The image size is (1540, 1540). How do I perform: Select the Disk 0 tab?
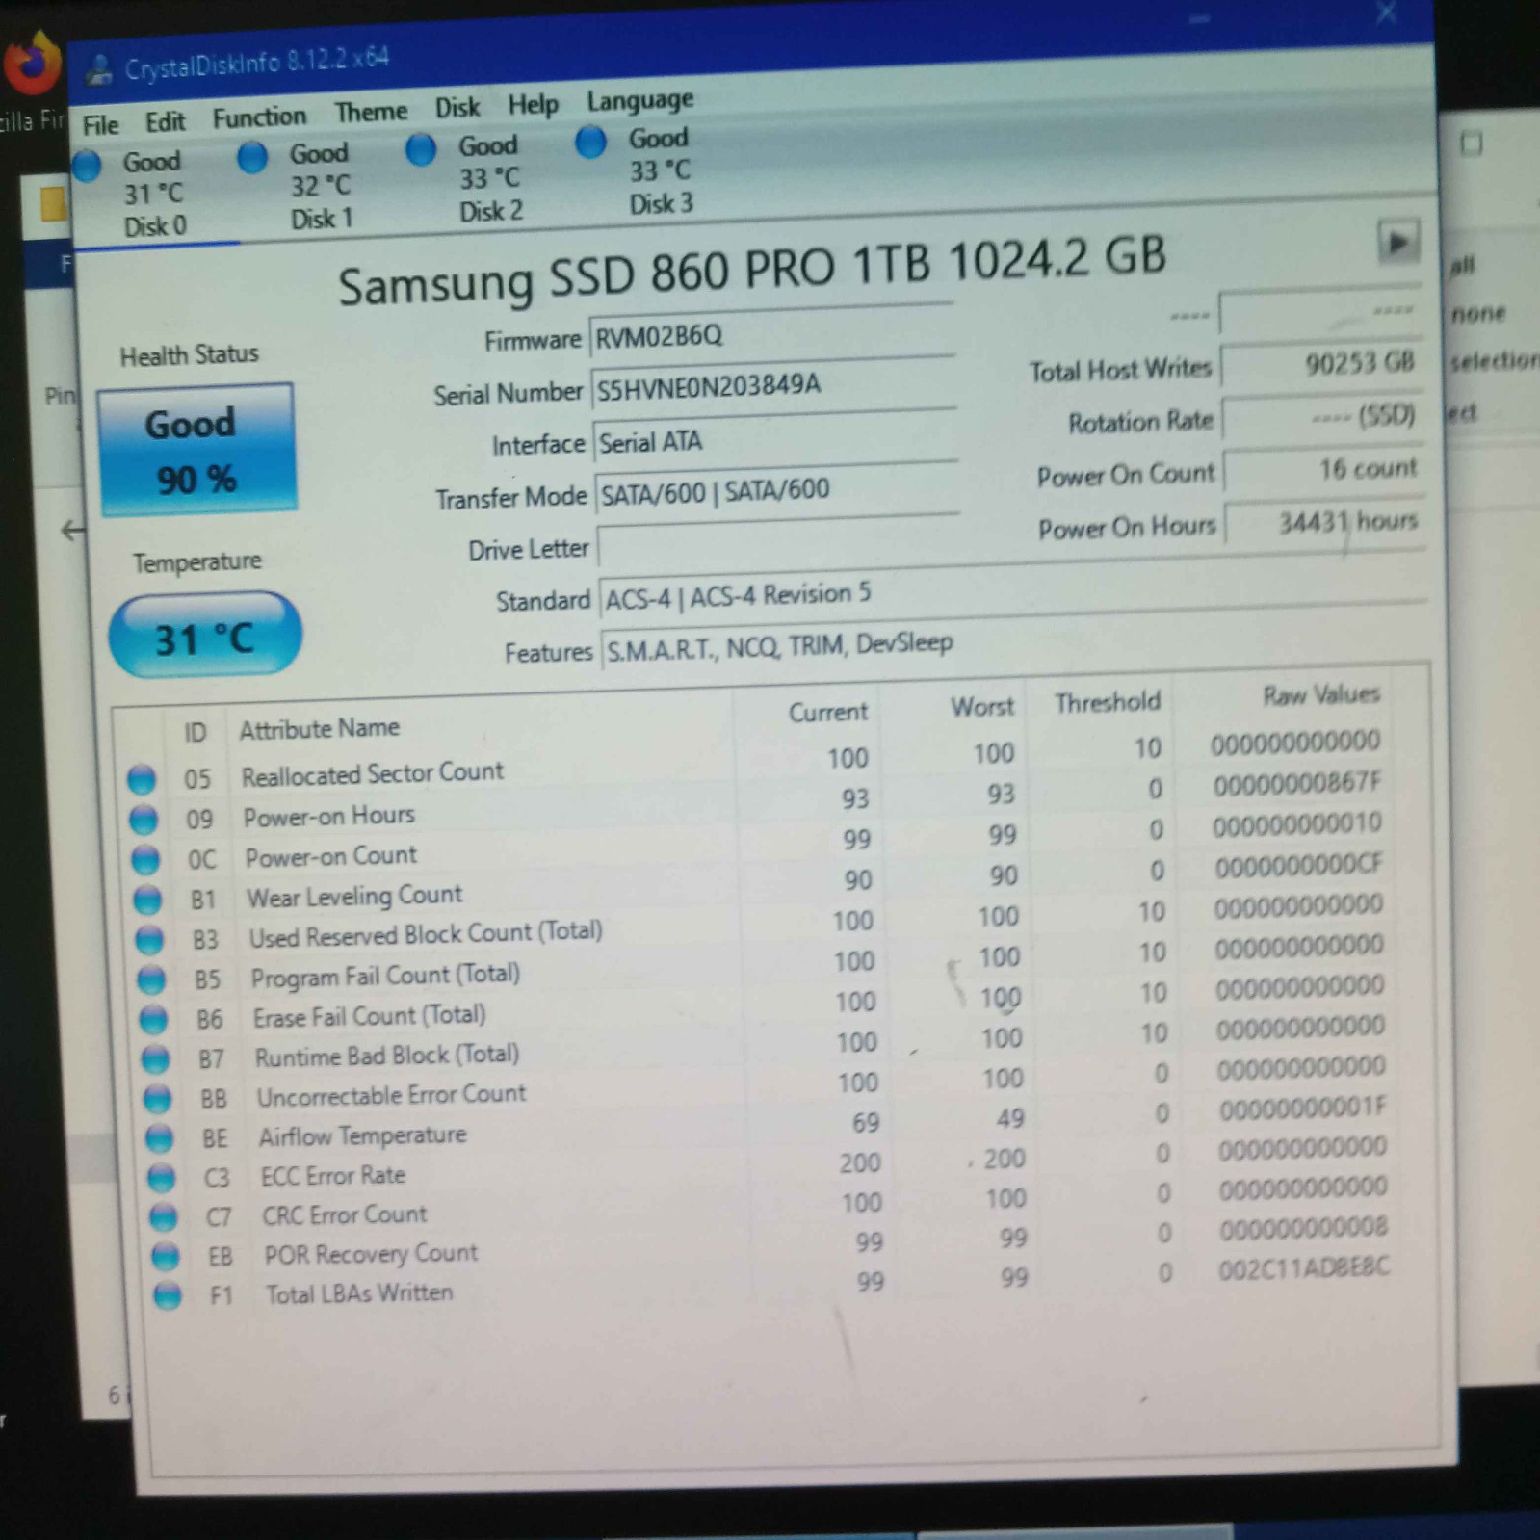(x=154, y=194)
